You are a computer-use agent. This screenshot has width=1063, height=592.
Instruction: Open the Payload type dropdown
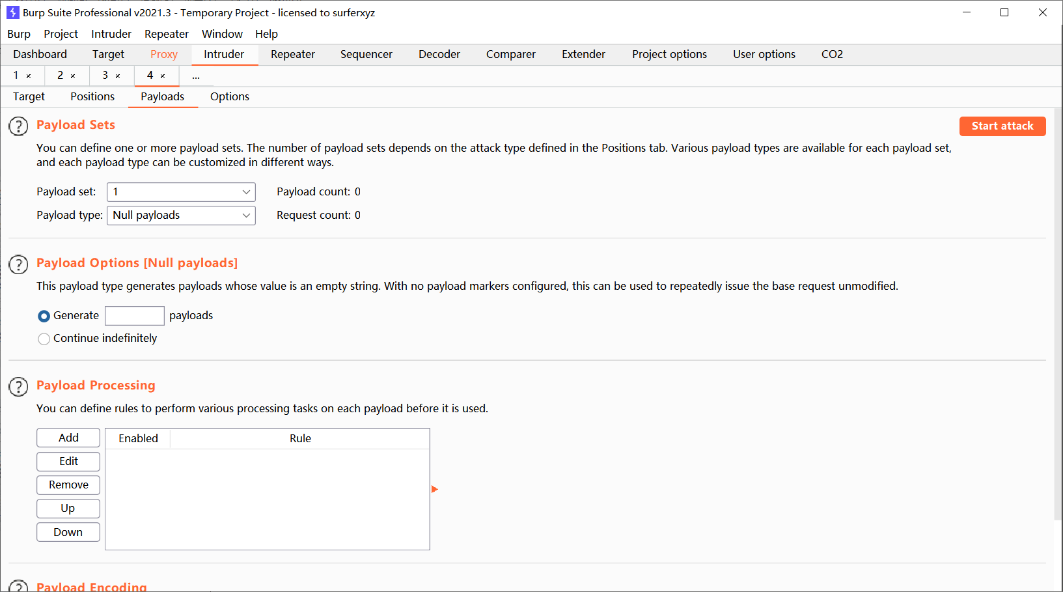tap(181, 215)
